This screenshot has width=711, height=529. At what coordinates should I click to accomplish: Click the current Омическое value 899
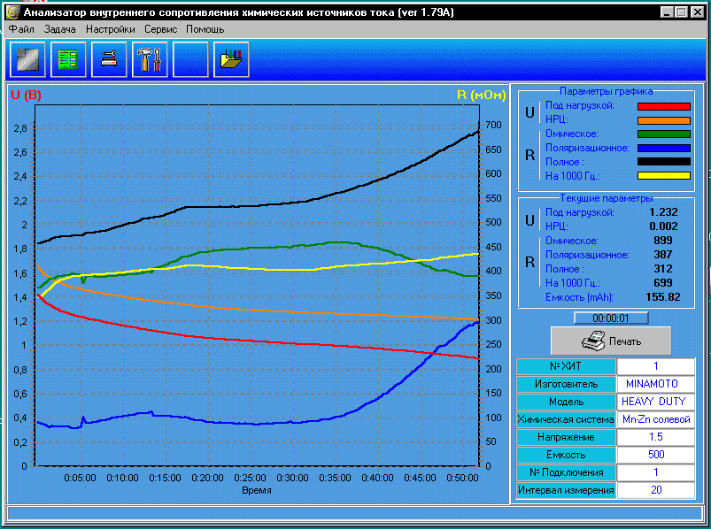(x=663, y=241)
